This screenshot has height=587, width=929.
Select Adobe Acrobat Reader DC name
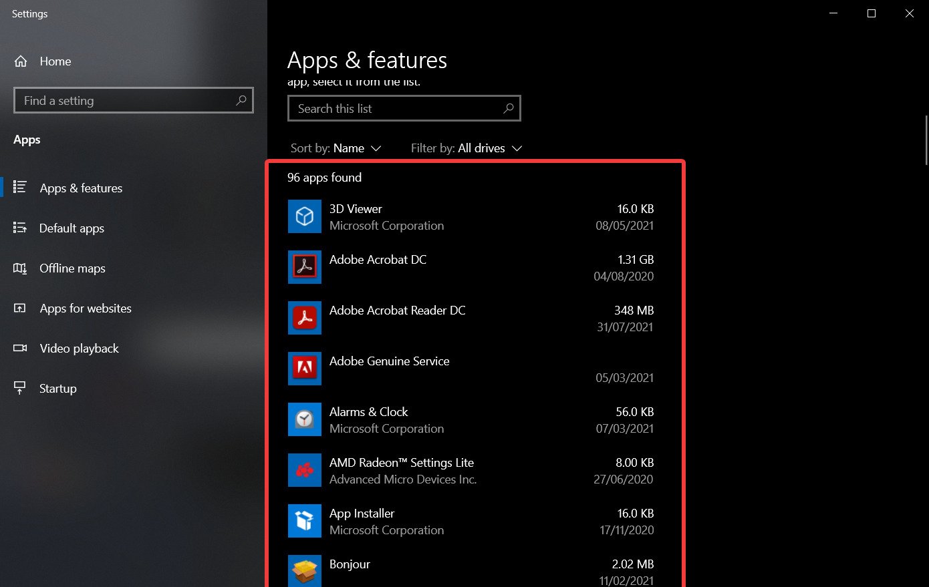[x=397, y=311]
